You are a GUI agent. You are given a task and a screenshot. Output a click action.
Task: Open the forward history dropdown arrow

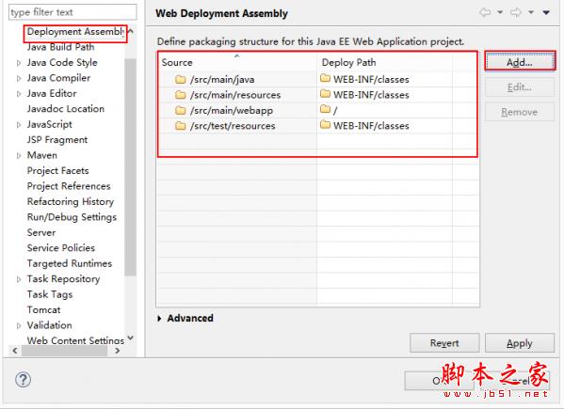(531, 12)
